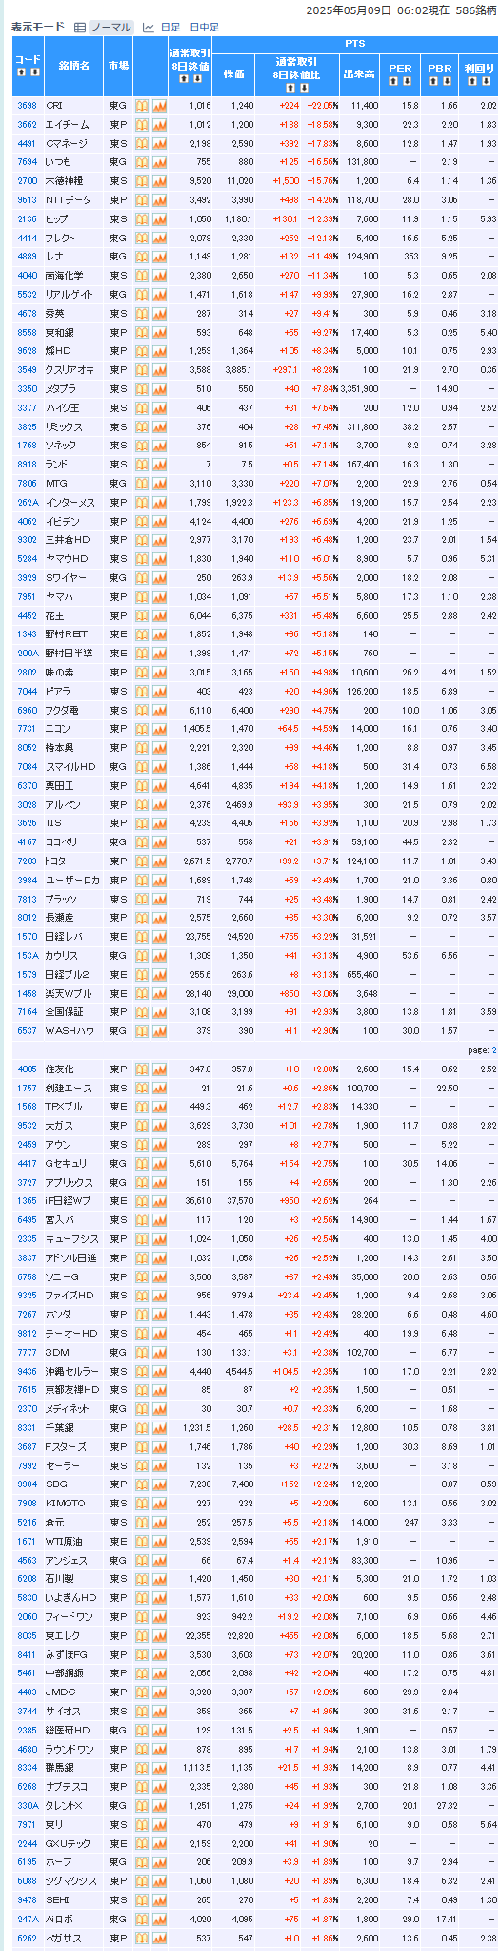Click the name 東エレク in the table
This screenshot has width=500, height=1951.
(x=64, y=1634)
